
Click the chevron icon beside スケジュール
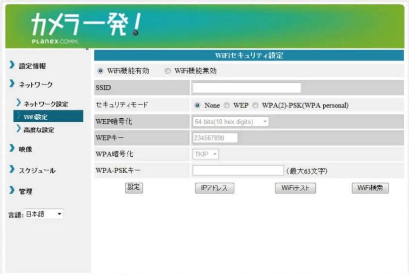point(12,169)
